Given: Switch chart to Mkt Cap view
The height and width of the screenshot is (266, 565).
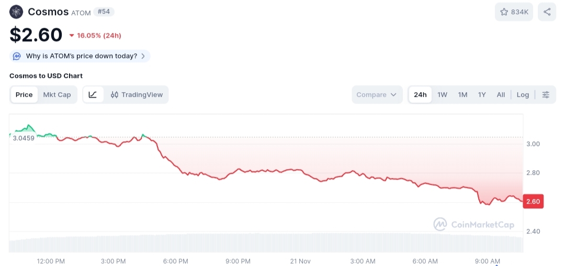Looking at the screenshot, I should pos(57,94).
